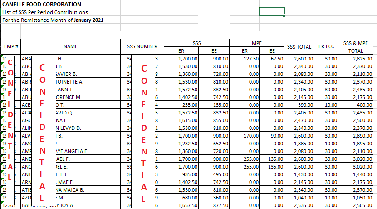Select the SSS TOTAL value 390.00
This screenshot has width=377, height=209.
click(299, 105)
